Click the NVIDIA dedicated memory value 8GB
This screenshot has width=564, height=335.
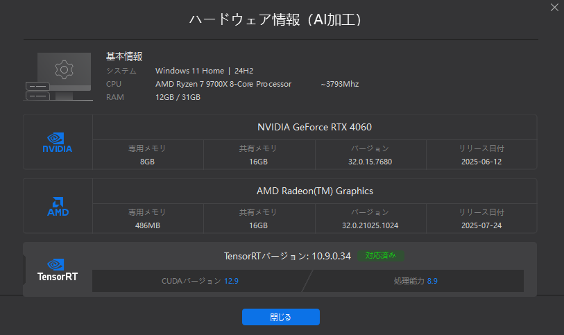[147, 162]
